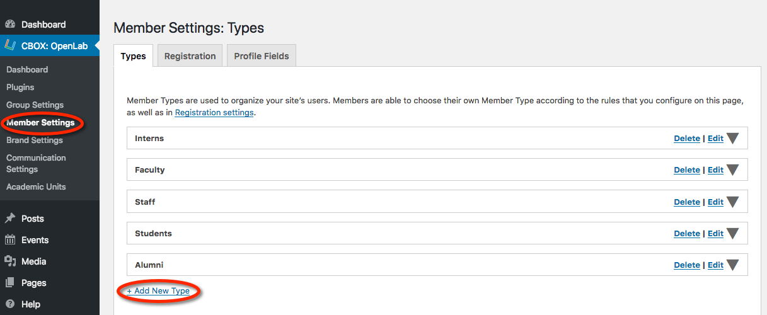
Task: Click the Help question mark icon
Action: [x=10, y=304]
